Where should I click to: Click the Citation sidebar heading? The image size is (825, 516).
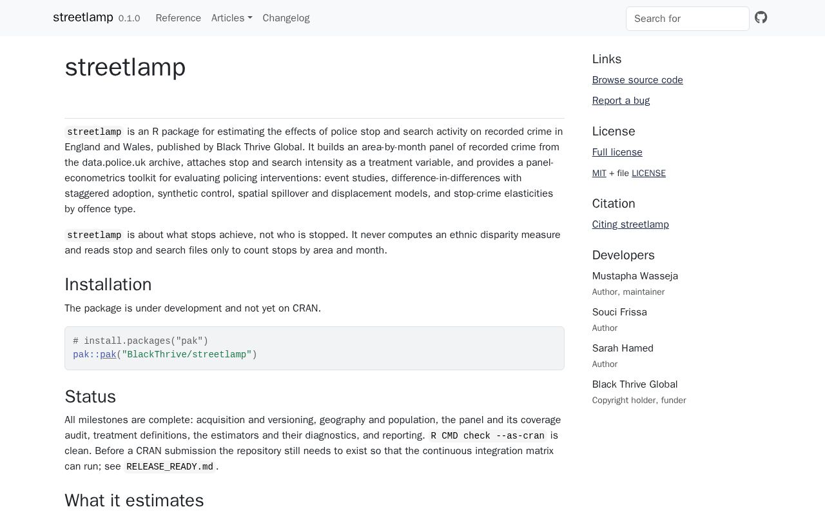point(614,204)
